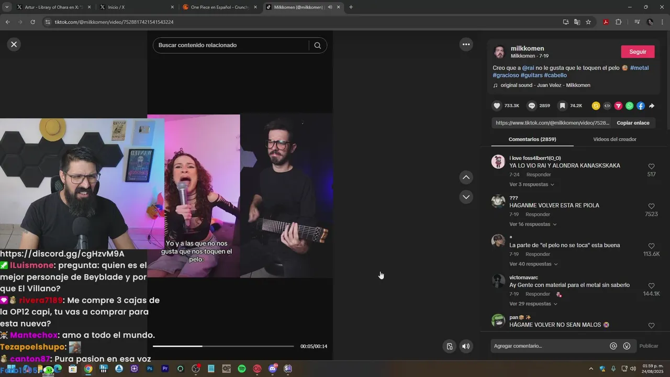Image resolution: width=670 pixels, height=377 pixels.
Task: Share the video via Facebook icon
Action: 641,106
